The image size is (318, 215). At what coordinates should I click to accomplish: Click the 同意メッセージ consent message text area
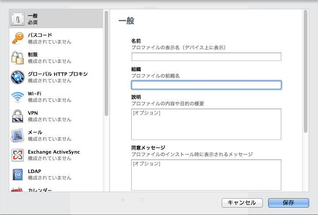(x=206, y=174)
